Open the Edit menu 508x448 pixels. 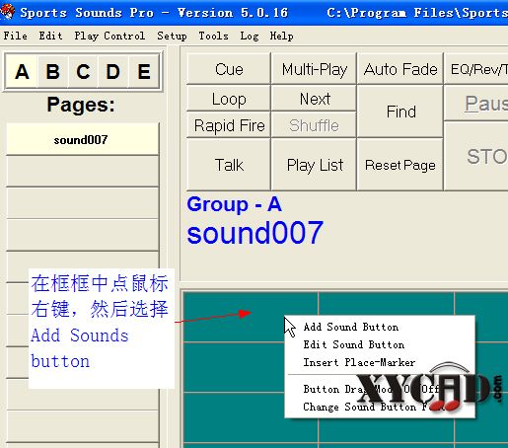coord(50,36)
